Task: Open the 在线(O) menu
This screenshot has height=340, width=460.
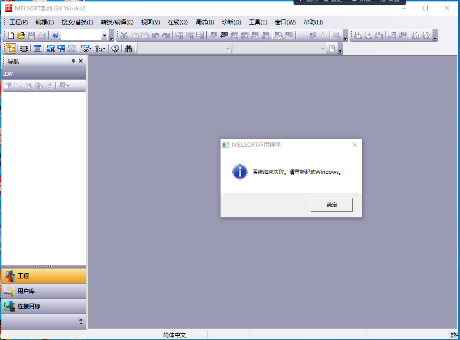Action: 177,22
